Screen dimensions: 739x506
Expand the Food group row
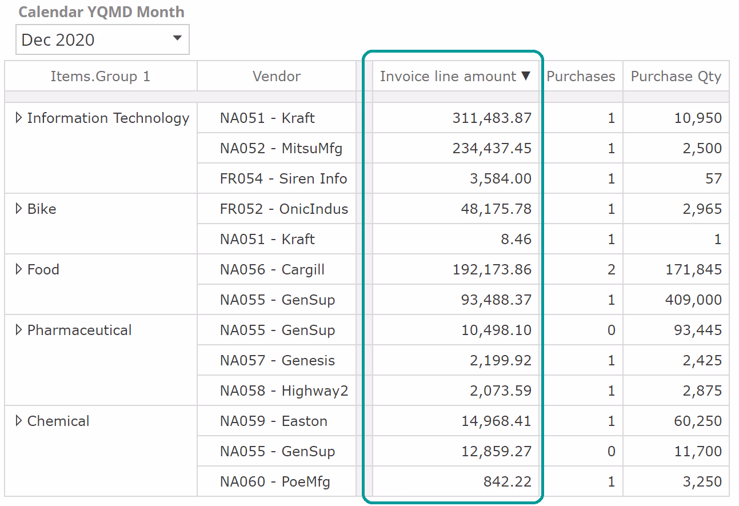[19, 269]
